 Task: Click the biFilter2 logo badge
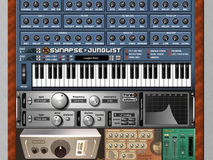click(x=130, y=100)
